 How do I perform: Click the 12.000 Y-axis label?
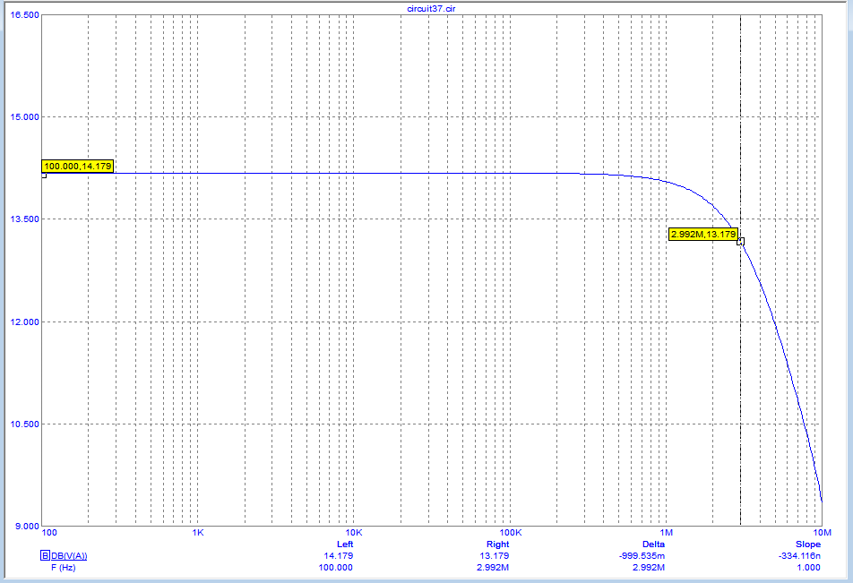[25, 322]
